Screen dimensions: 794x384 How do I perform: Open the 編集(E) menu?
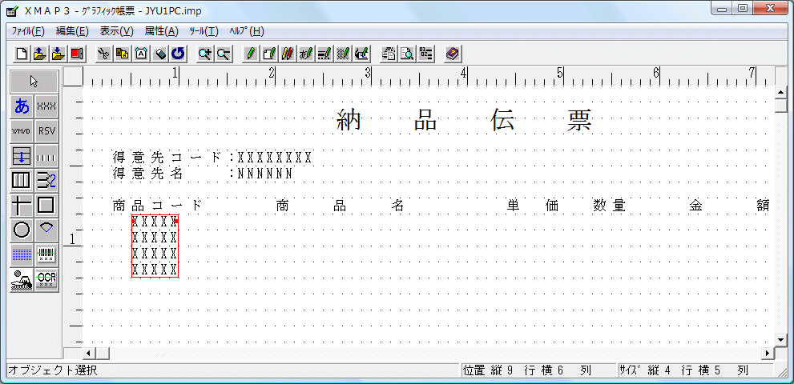[x=72, y=31]
